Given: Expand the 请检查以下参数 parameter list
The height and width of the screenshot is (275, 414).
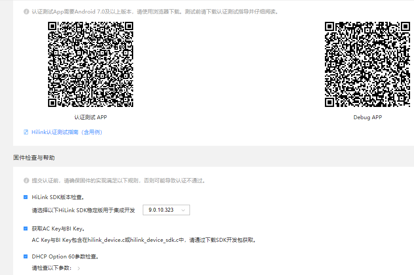Looking at the screenshot, I should point(79,269).
